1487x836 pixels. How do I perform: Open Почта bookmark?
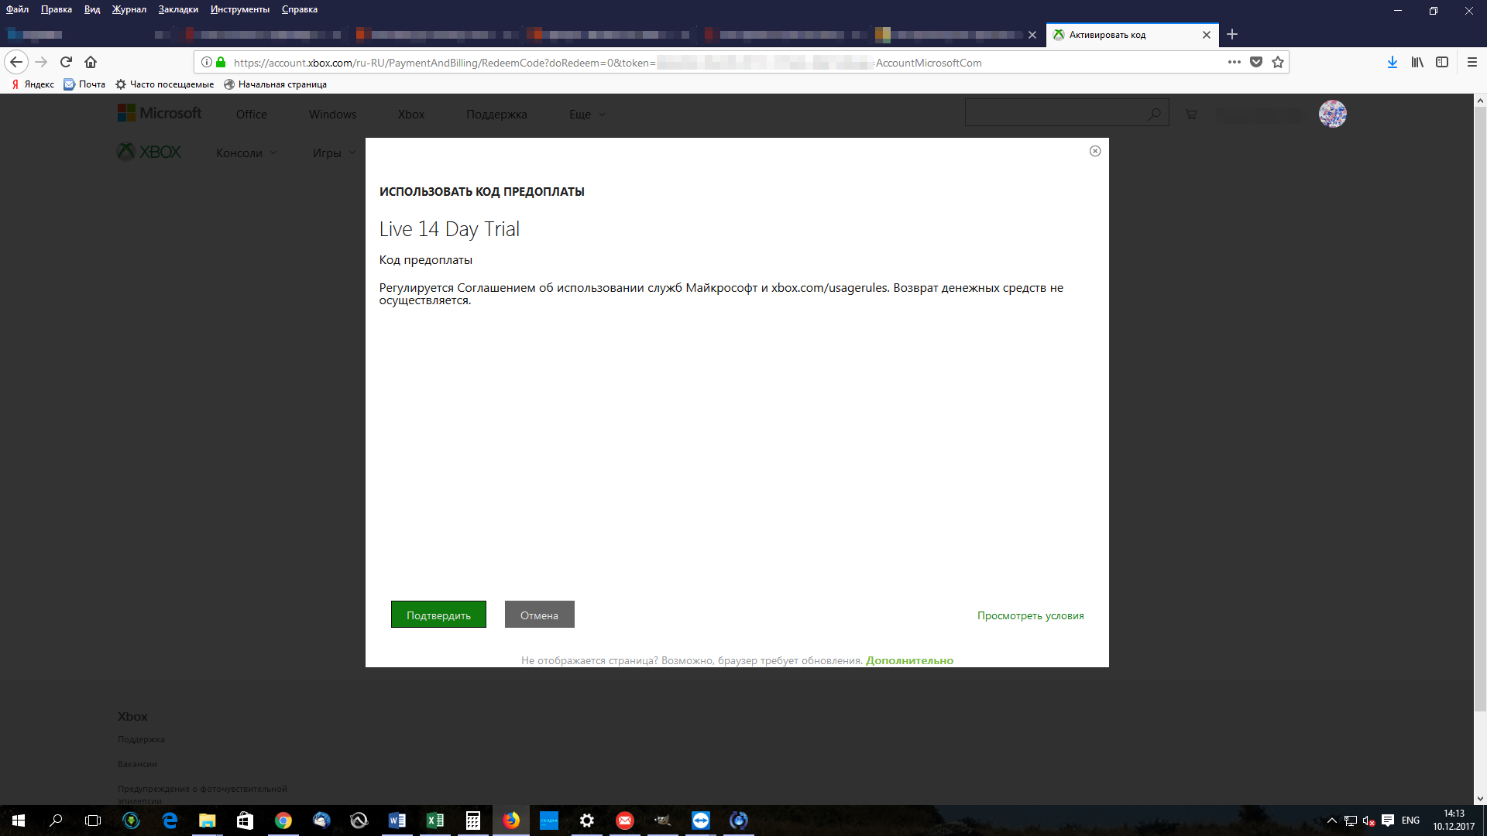pyautogui.click(x=84, y=84)
